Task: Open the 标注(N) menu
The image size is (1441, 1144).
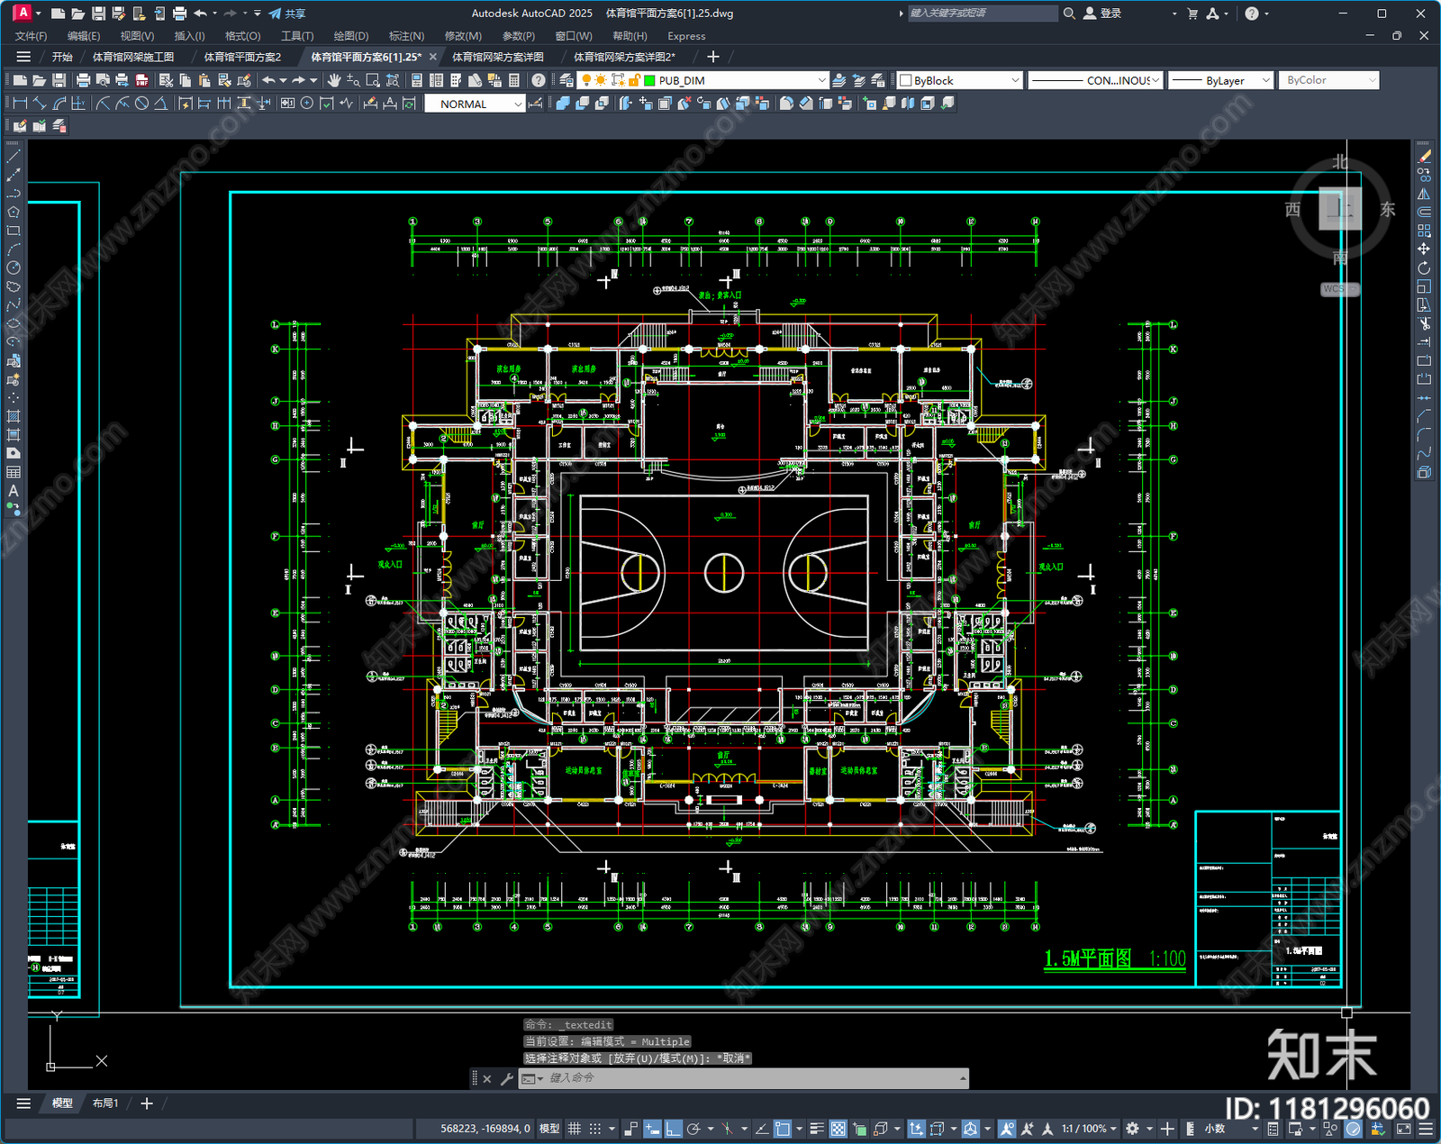Action: coord(406,36)
